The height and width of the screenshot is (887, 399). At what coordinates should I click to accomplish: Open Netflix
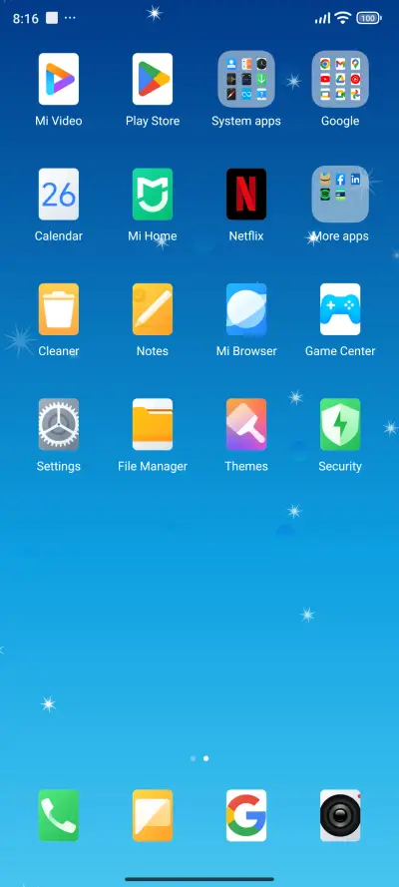click(246, 194)
